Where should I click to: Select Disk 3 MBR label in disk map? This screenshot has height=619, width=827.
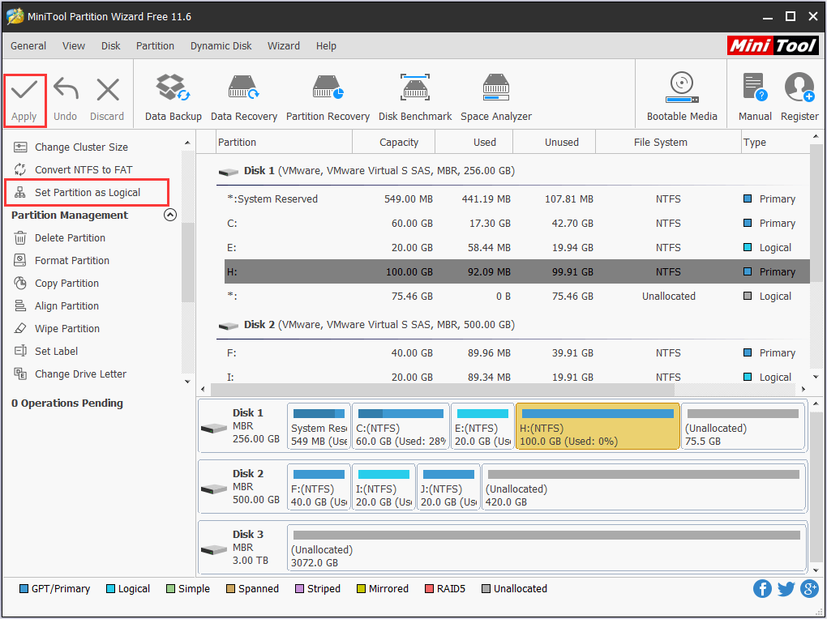pos(242,547)
